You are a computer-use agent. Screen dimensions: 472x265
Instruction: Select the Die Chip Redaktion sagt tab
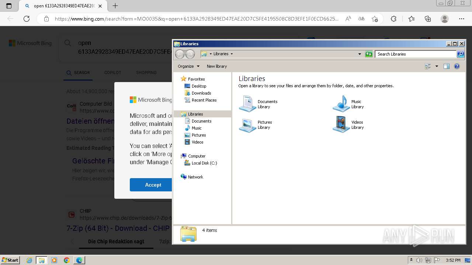(116, 241)
